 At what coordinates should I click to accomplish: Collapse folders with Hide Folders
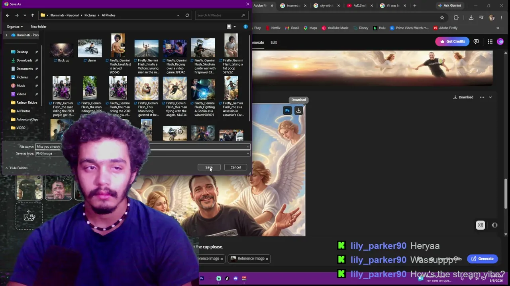pos(16,168)
